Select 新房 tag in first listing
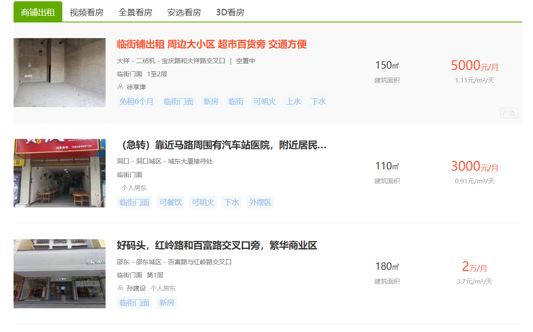Image resolution: width=533 pixels, height=332 pixels. tap(211, 102)
